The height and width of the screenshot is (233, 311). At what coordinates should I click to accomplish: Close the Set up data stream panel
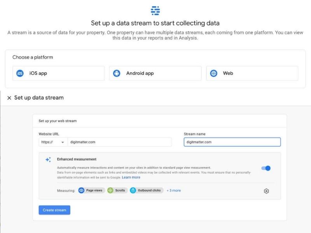[x=9, y=98]
